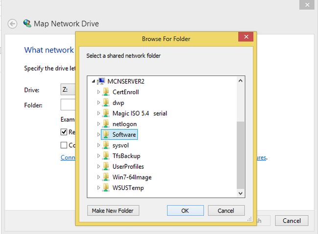Select the WSUSTemp label
The width and height of the screenshot is (318, 234).
point(128,188)
